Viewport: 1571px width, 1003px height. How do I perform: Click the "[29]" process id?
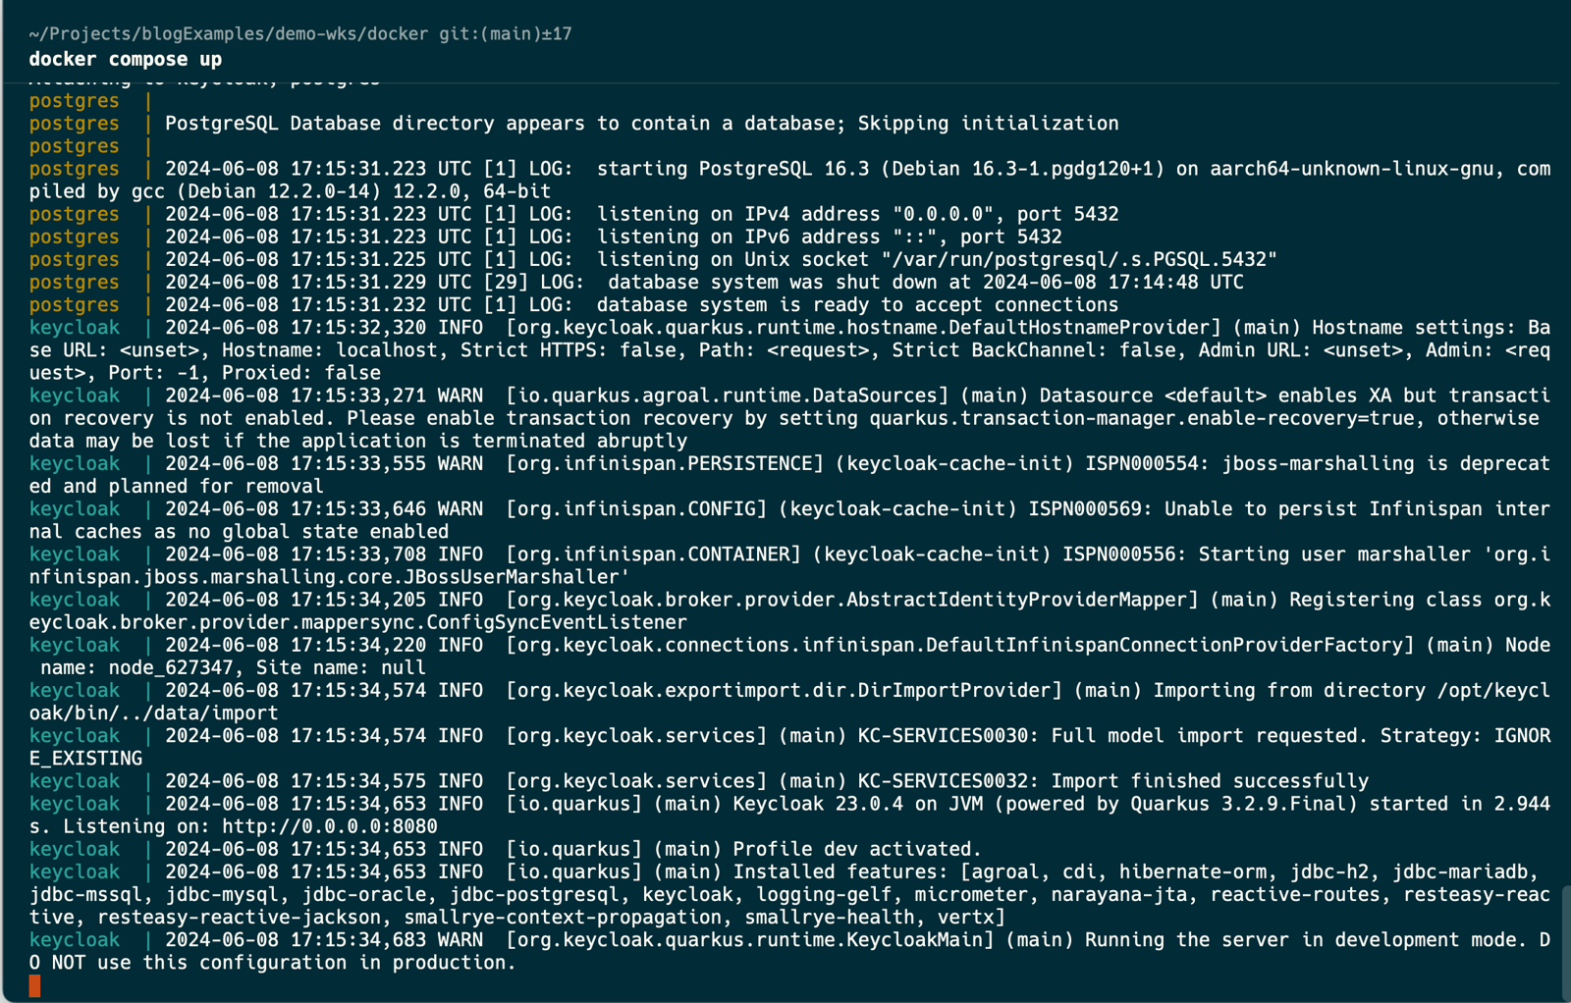[x=506, y=282]
